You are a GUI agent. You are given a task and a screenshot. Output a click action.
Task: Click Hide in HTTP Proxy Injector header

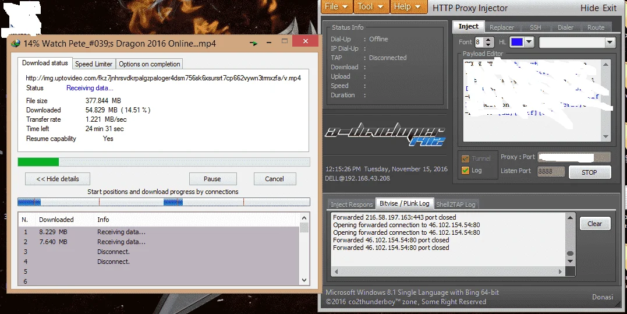(590, 8)
